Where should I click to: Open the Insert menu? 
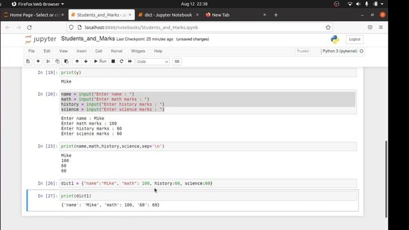tap(81, 51)
